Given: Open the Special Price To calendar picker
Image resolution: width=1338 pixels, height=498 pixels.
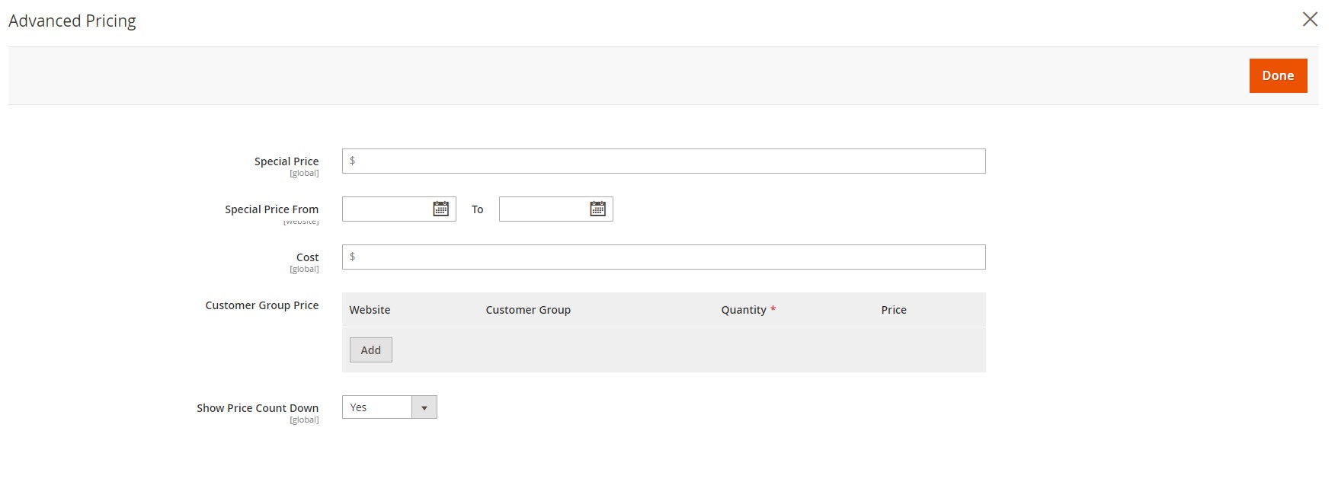Looking at the screenshot, I should pyautogui.click(x=597, y=209).
